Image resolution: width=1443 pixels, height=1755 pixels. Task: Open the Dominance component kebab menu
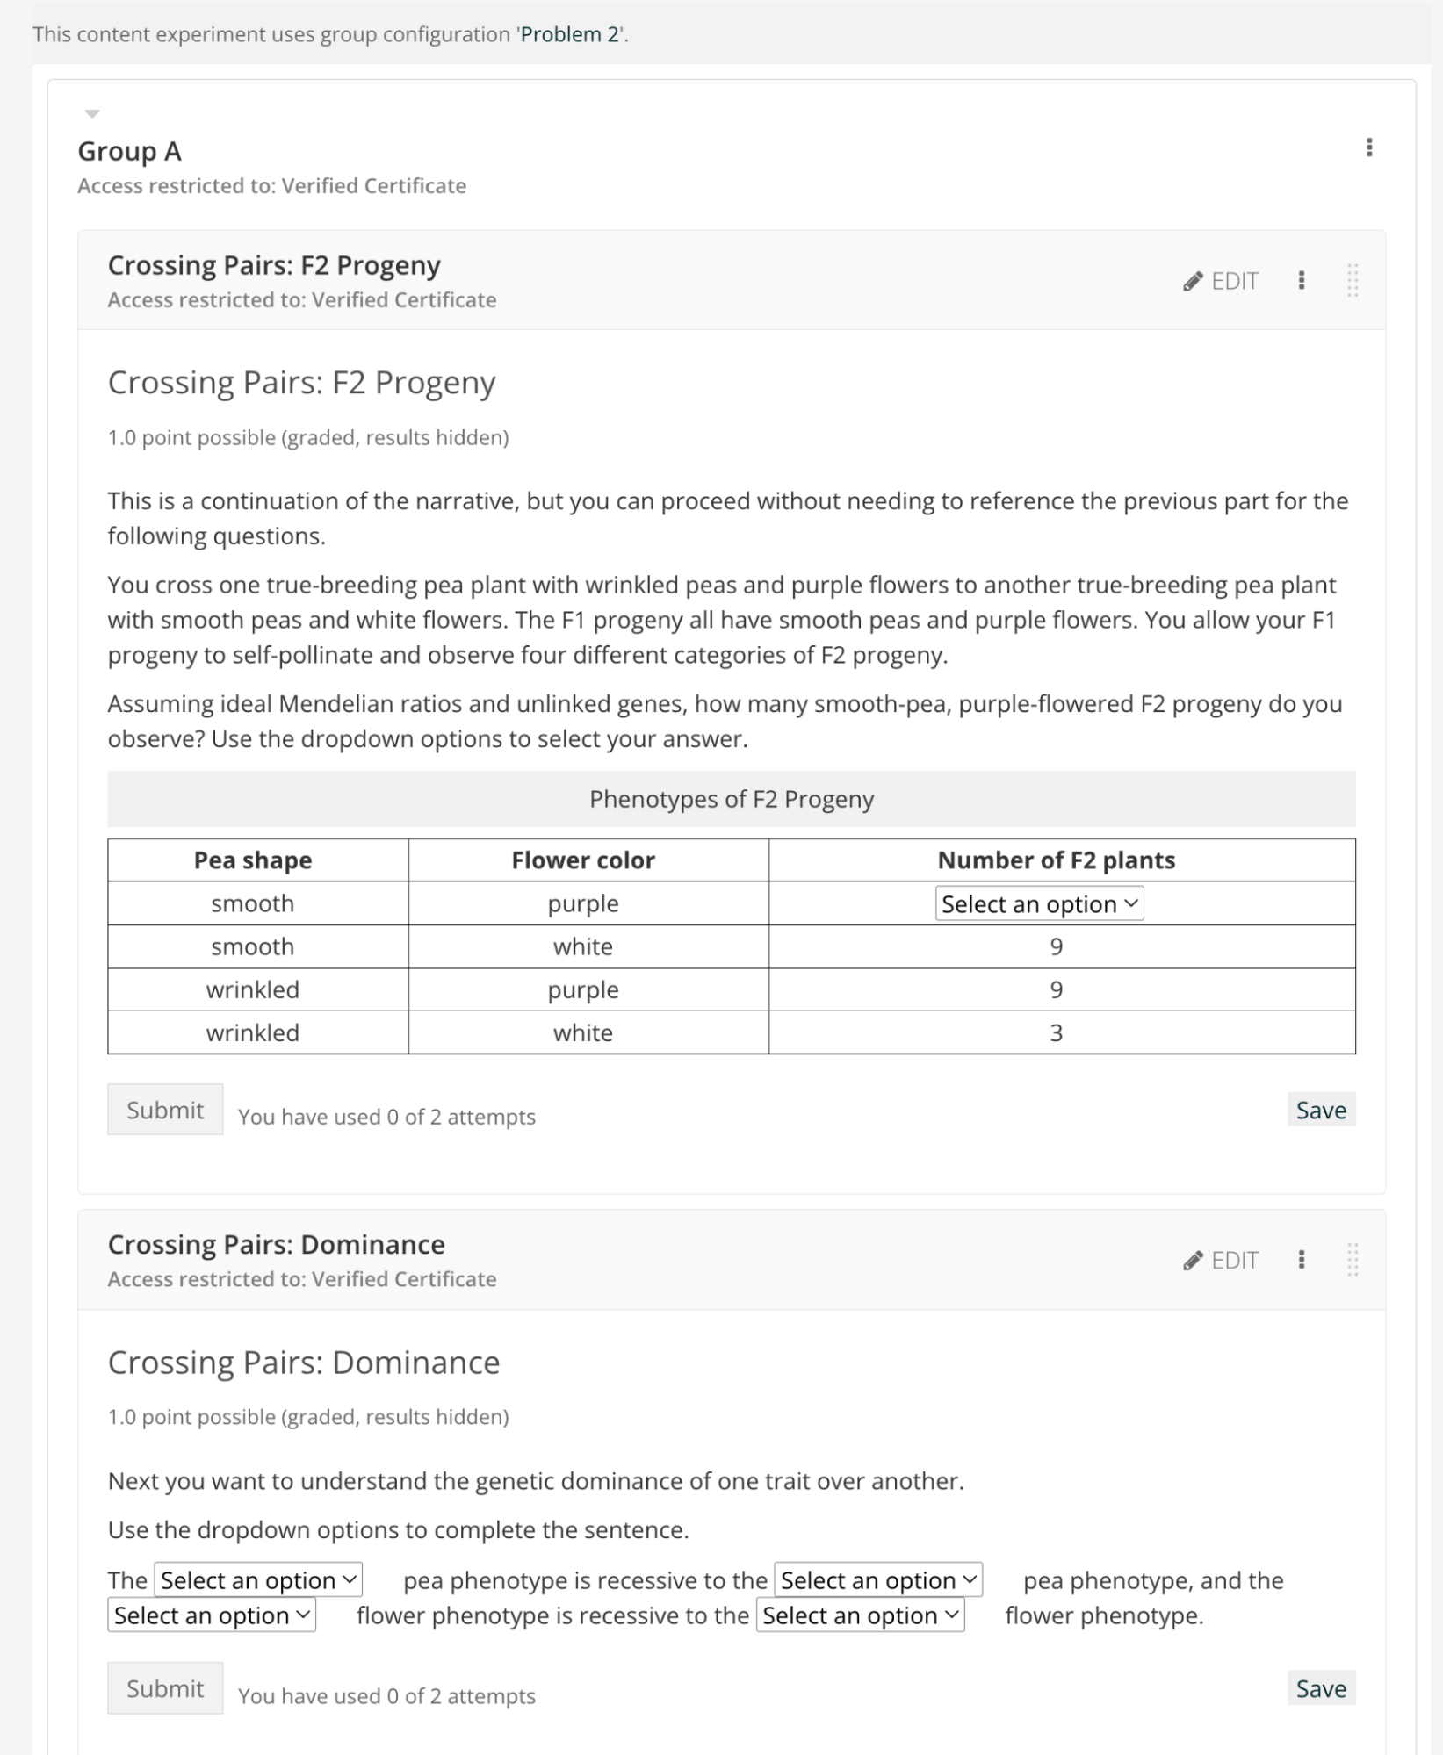(1301, 1260)
